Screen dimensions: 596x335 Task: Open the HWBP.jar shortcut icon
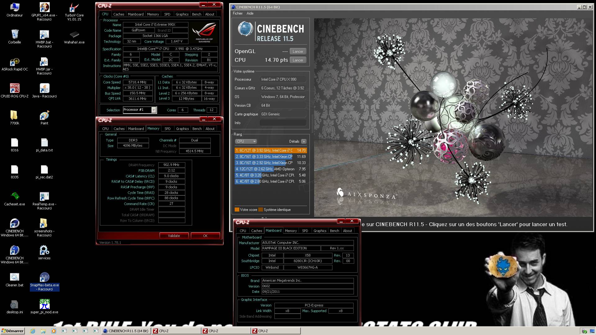44,66
